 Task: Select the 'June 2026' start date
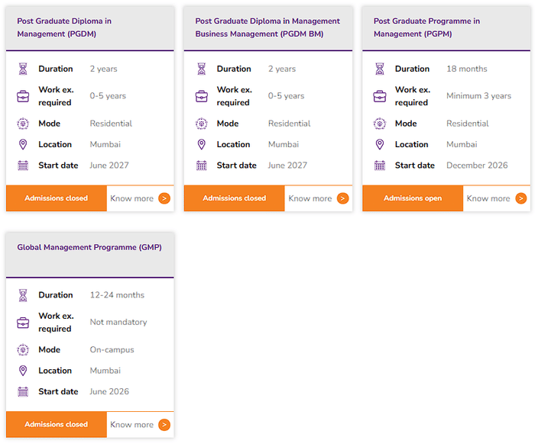point(109,391)
